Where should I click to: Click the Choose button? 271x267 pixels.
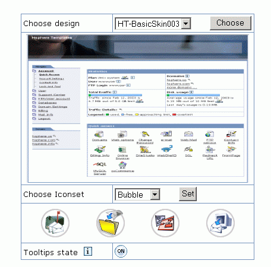pyautogui.click(x=231, y=23)
